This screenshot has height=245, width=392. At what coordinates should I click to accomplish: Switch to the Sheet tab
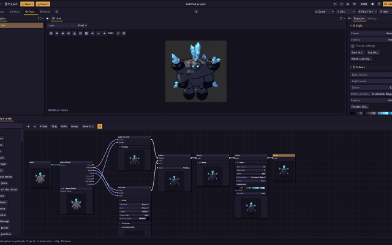pyautogui.click(x=45, y=12)
